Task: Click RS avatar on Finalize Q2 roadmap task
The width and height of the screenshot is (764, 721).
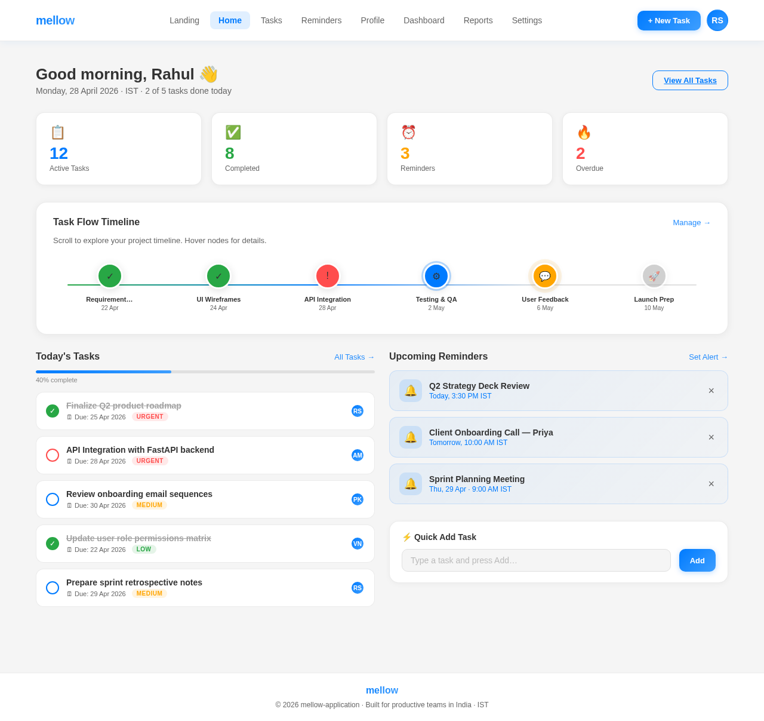Action: [358, 411]
